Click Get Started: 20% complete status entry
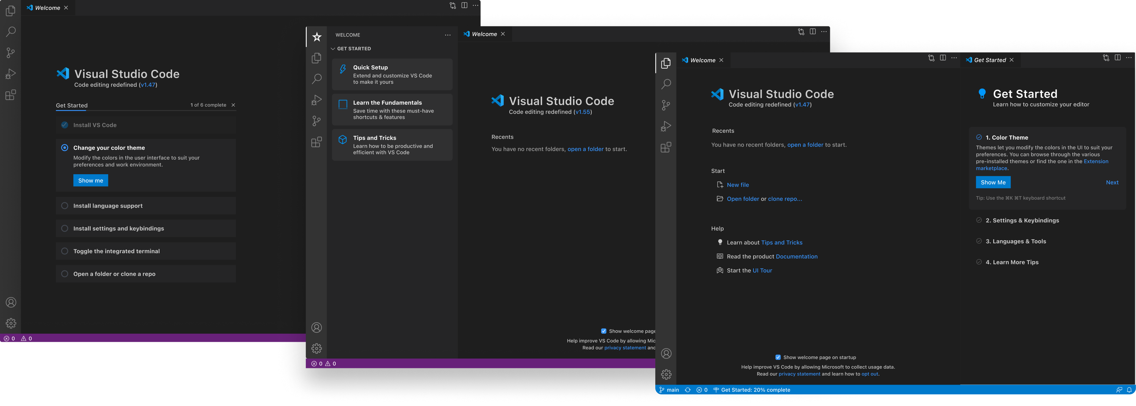Viewport: 1136px width, 406px height. (752, 390)
